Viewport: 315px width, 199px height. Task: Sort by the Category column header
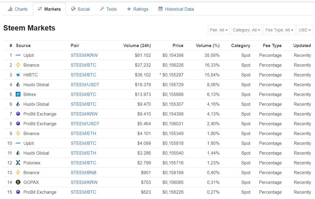tap(241, 46)
